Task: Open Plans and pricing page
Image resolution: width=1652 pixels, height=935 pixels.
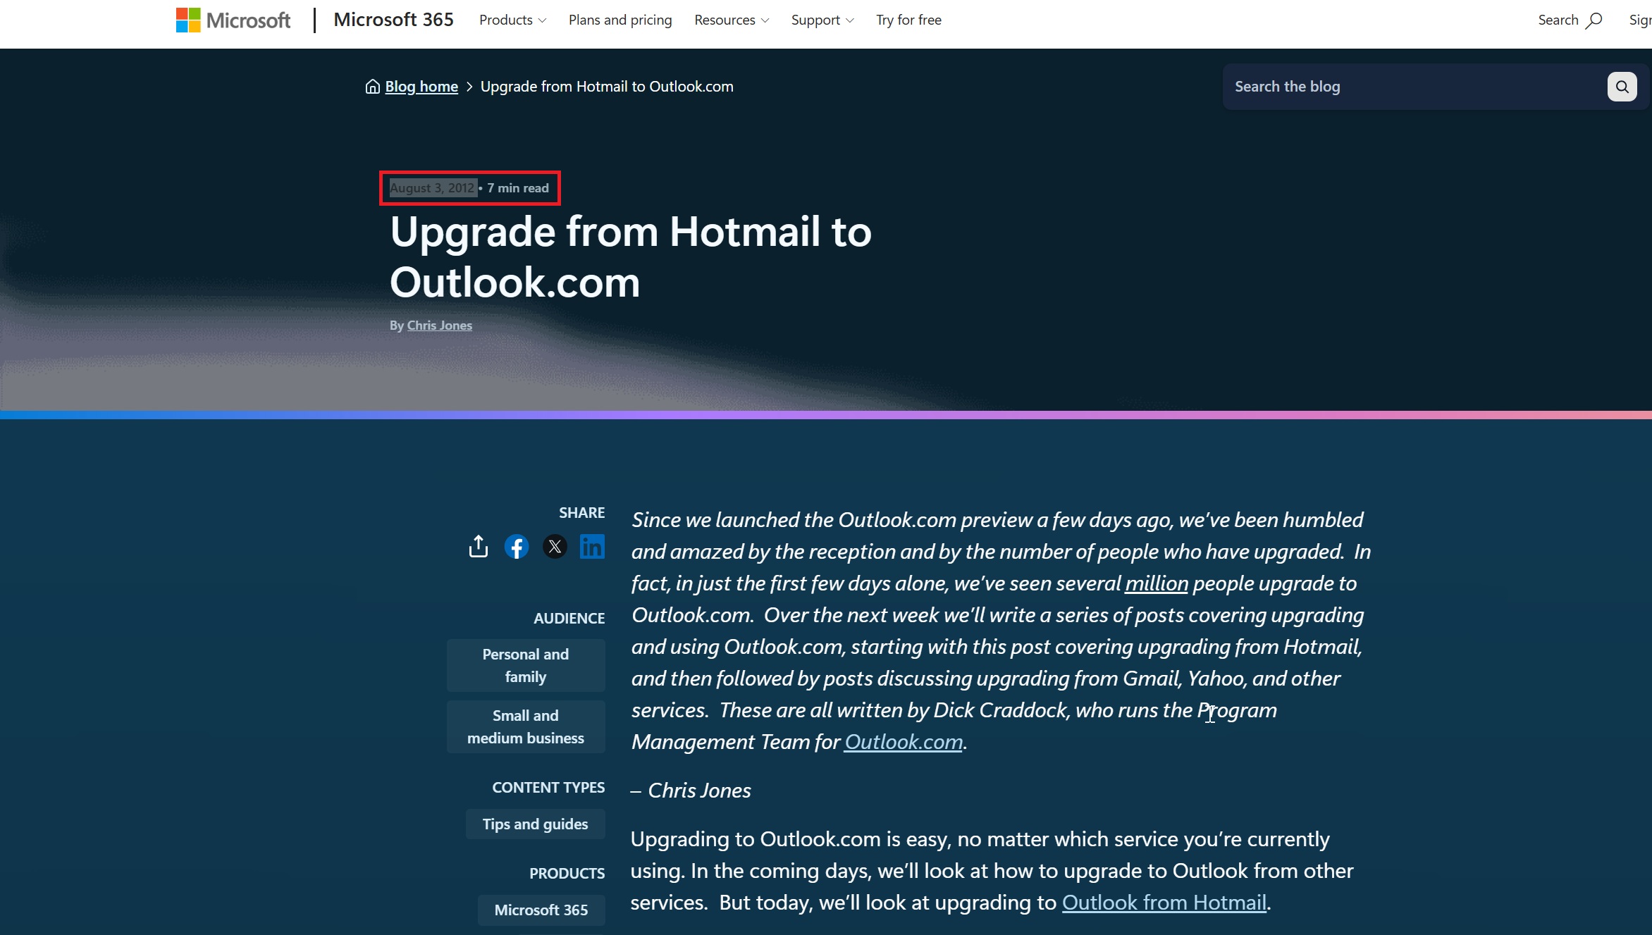Action: (x=620, y=20)
